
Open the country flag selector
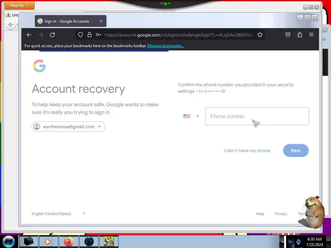pyautogui.click(x=191, y=116)
